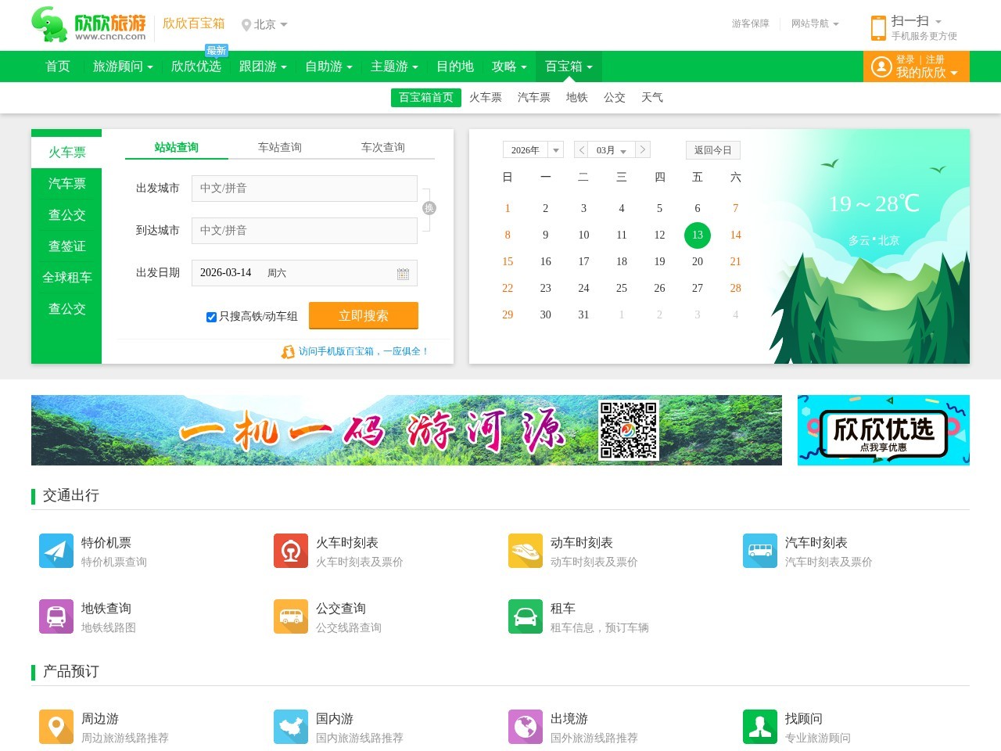
Task: Open 火车时刻表 via its train icon
Action: pyautogui.click(x=290, y=551)
